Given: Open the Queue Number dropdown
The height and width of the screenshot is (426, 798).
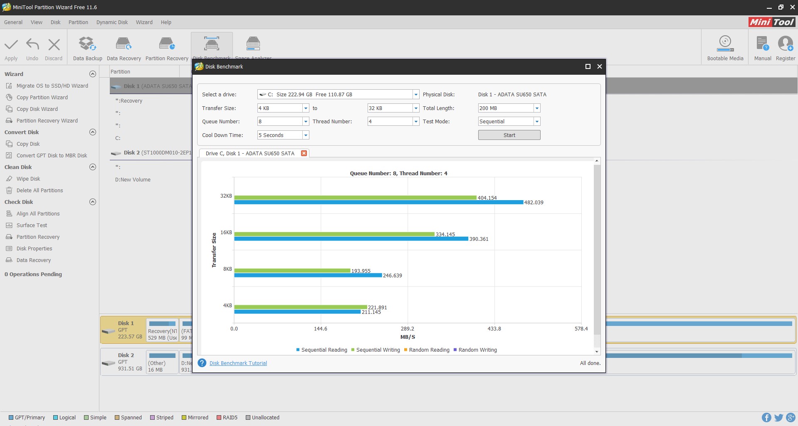Looking at the screenshot, I should click(x=306, y=121).
